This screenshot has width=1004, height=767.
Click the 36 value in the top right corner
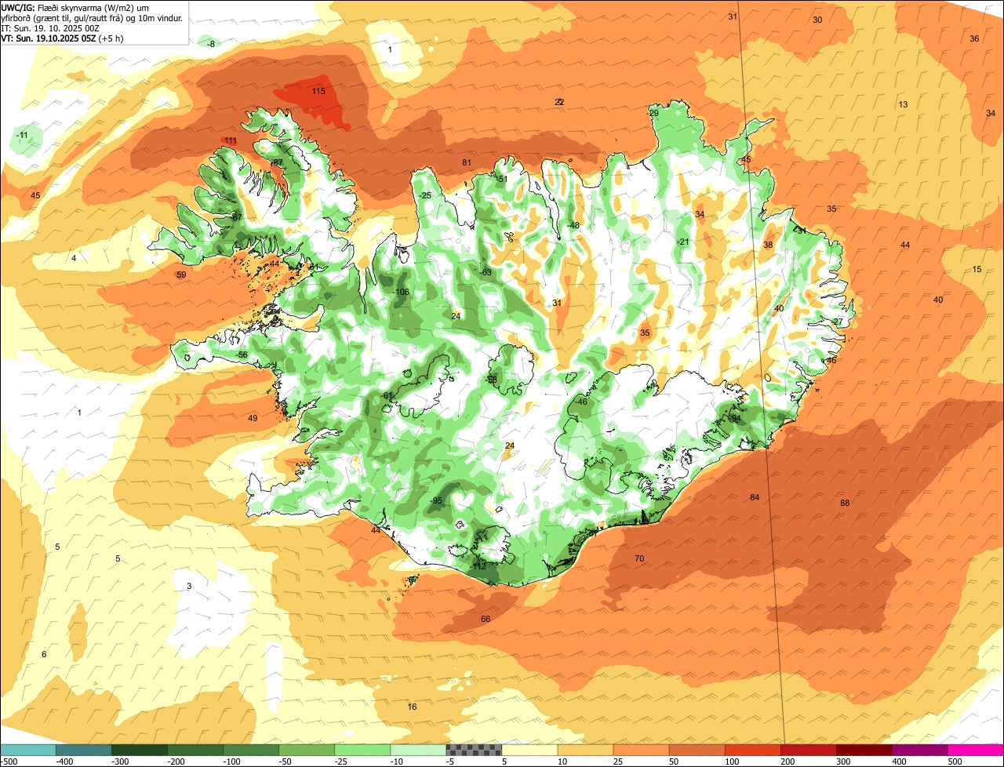974,39
